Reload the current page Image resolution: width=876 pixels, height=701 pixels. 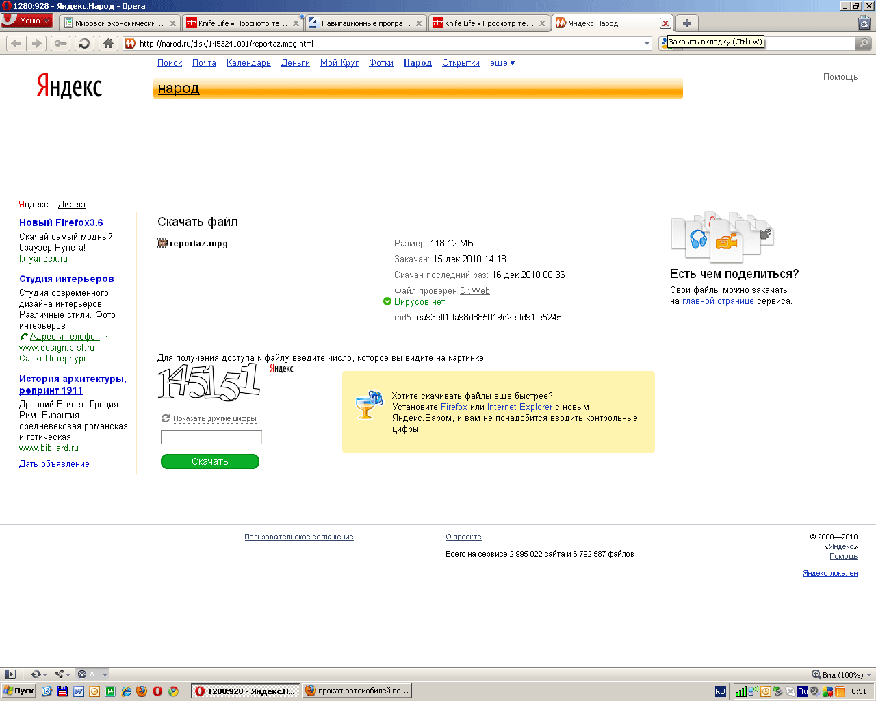(x=84, y=43)
